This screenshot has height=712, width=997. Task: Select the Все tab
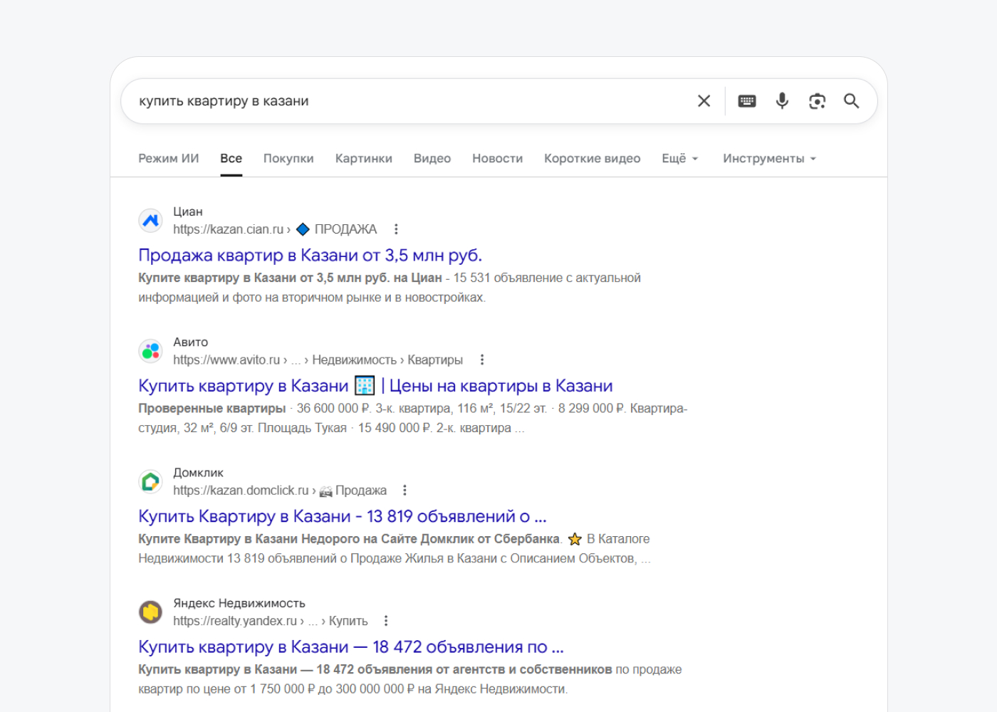click(231, 158)
